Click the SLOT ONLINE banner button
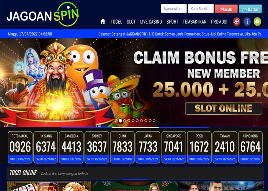This screenshot has width=268, height=191. (x=224, y=108)
